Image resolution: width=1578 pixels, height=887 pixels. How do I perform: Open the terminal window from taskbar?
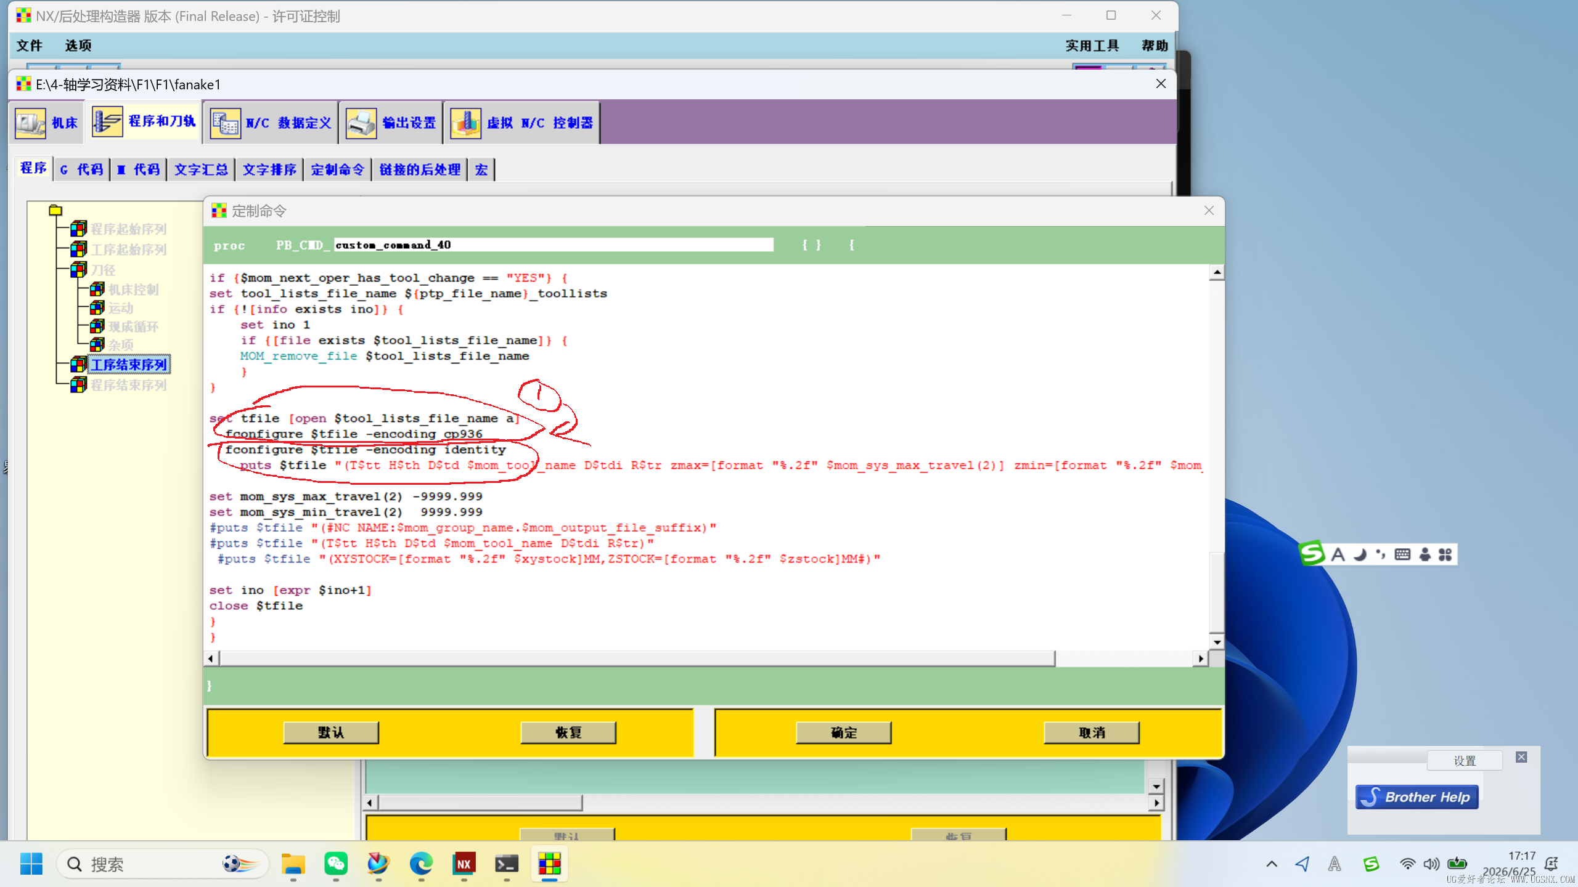tap(507, 864)
